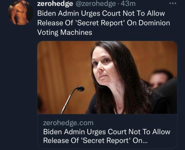Click the 'Biden Admin' words starting the tweet
This screenshot has height=150, width=185.
pyautogui.click(x=58, y=13)
